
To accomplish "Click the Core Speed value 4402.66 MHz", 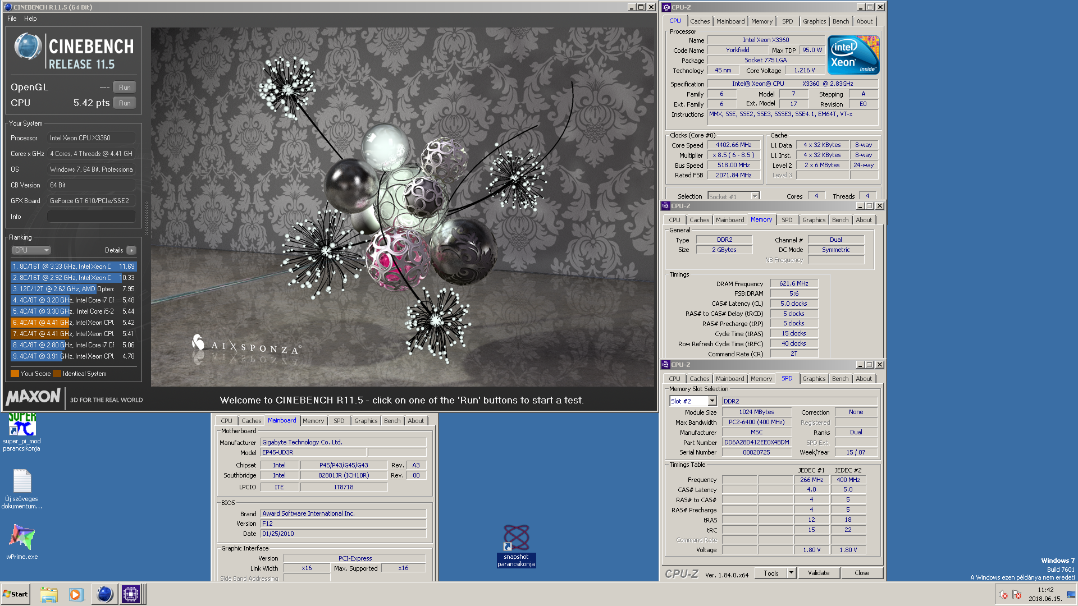I will (x=734, y=145).
